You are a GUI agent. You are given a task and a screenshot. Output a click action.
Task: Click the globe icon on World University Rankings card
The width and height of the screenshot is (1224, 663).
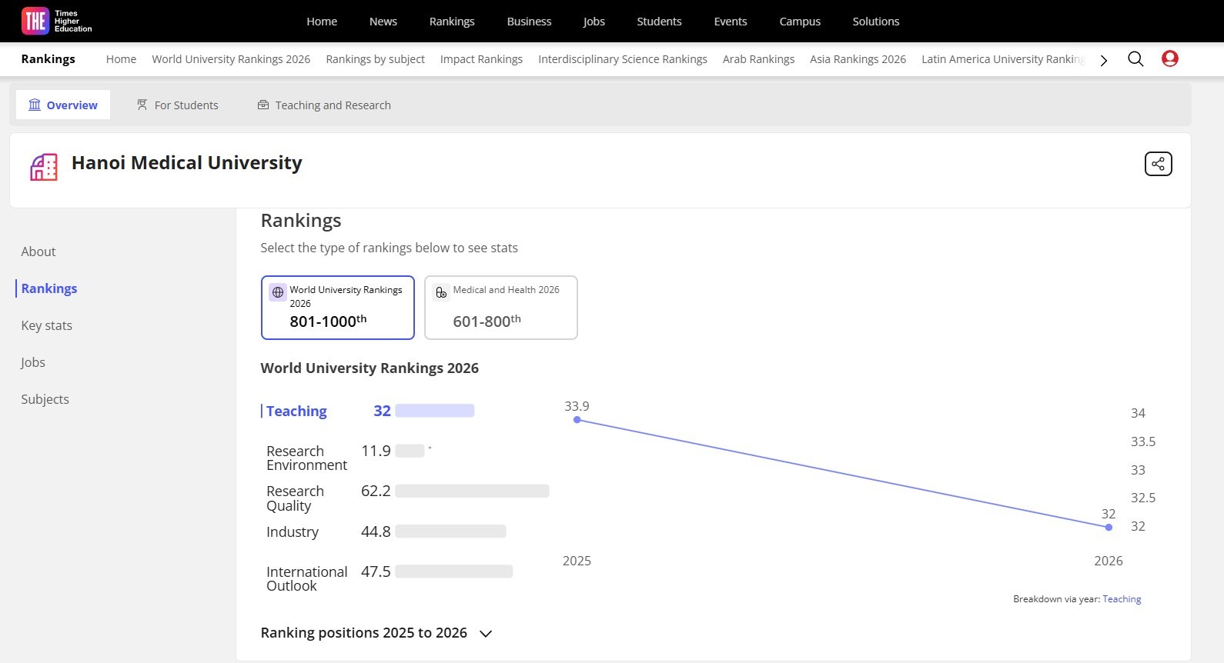click(x=278, y=292)
